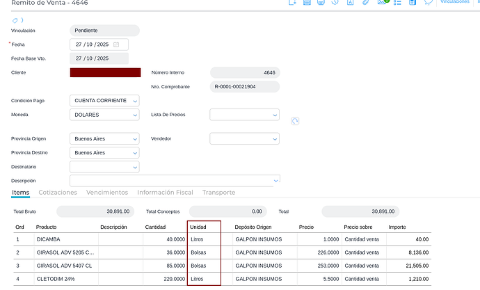Expand the Provincia Destino dropdown
This screenshot has height=290, width=480.
135,153
